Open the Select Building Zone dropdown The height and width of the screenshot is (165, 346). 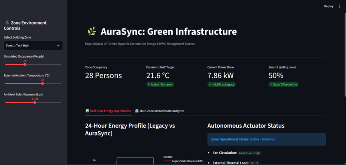[33, 46]
